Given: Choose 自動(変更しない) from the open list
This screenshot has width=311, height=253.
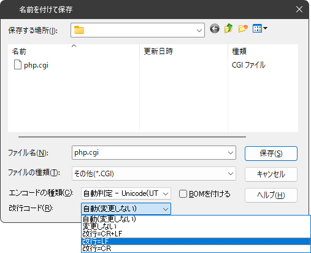Looking at the screenshot, I should point(196,219).
